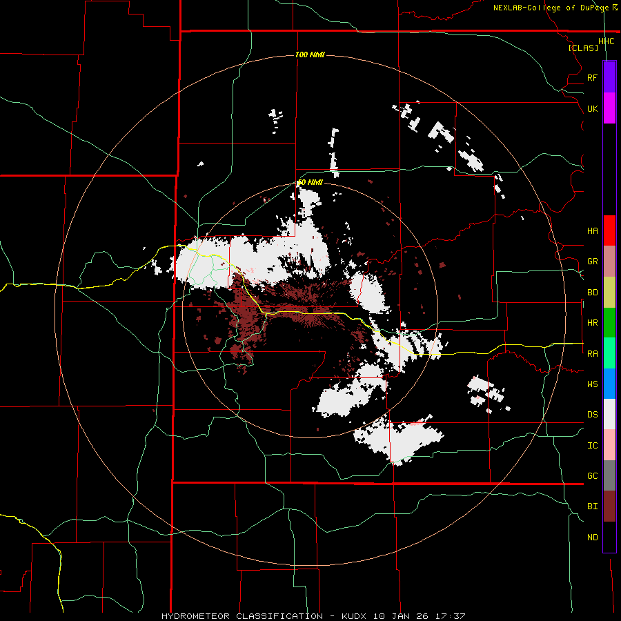Screen dimensions: 621x621
Task: Click the HR legend label
Action: click(592, 323)
